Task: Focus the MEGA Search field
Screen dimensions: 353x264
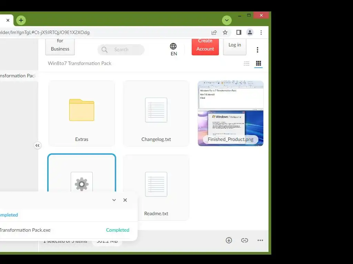Action: (121, 49)
